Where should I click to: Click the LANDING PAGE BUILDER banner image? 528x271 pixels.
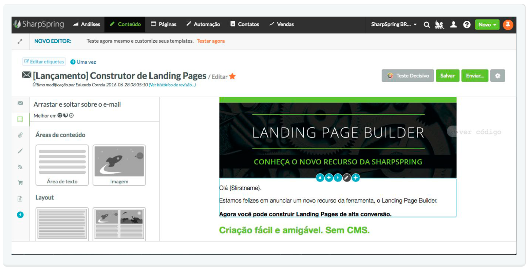click(338, 140)
